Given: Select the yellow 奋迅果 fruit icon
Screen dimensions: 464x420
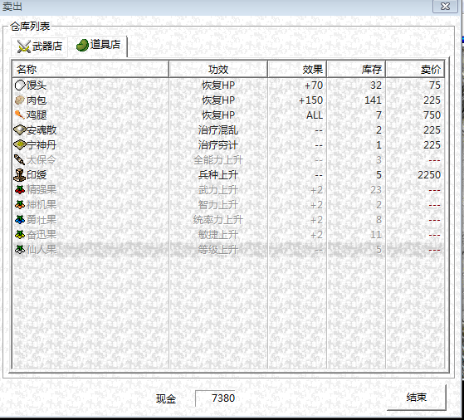Looking at the screenshot, I should coord(20,235).
